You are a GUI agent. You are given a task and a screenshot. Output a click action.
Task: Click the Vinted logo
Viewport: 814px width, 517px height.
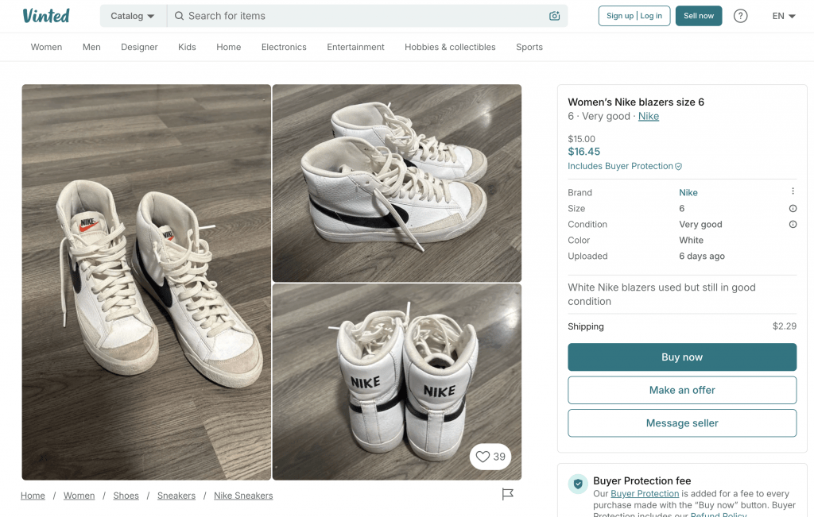pyautogui.click(x=46, y=16)
